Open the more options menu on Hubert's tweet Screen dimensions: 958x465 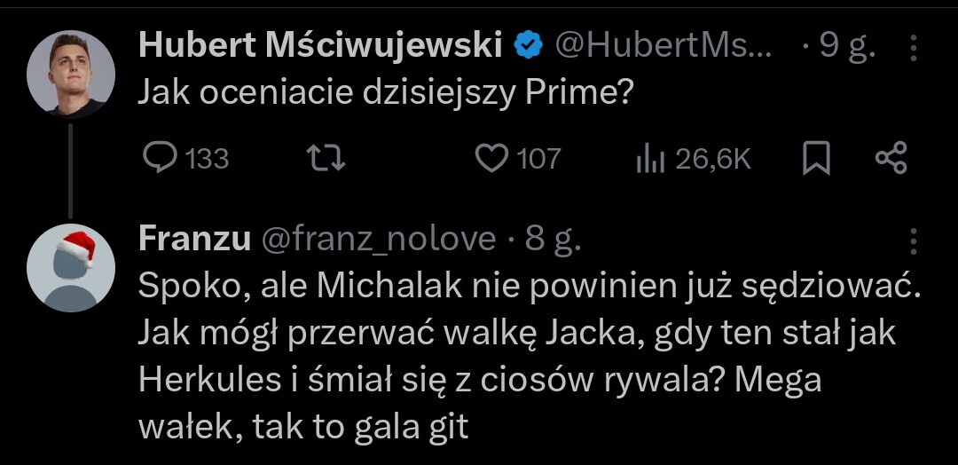point(915,48)
